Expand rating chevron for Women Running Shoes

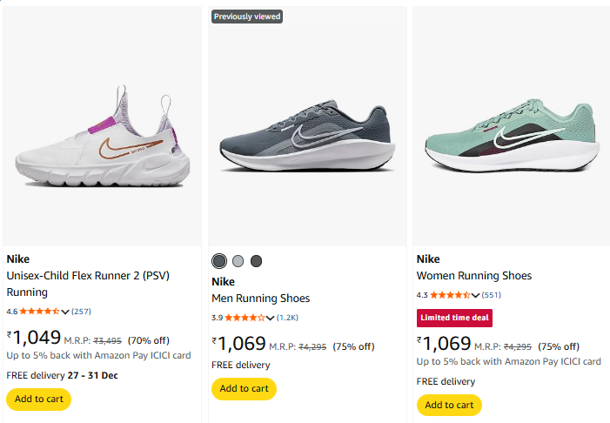tap(476, 295)
